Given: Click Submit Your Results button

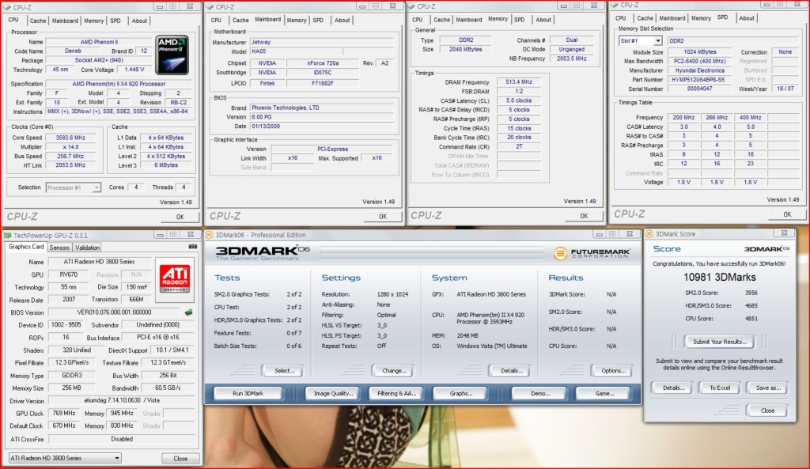Looking at the screenshot, I should pyautogui.click(x=720, y=342).
